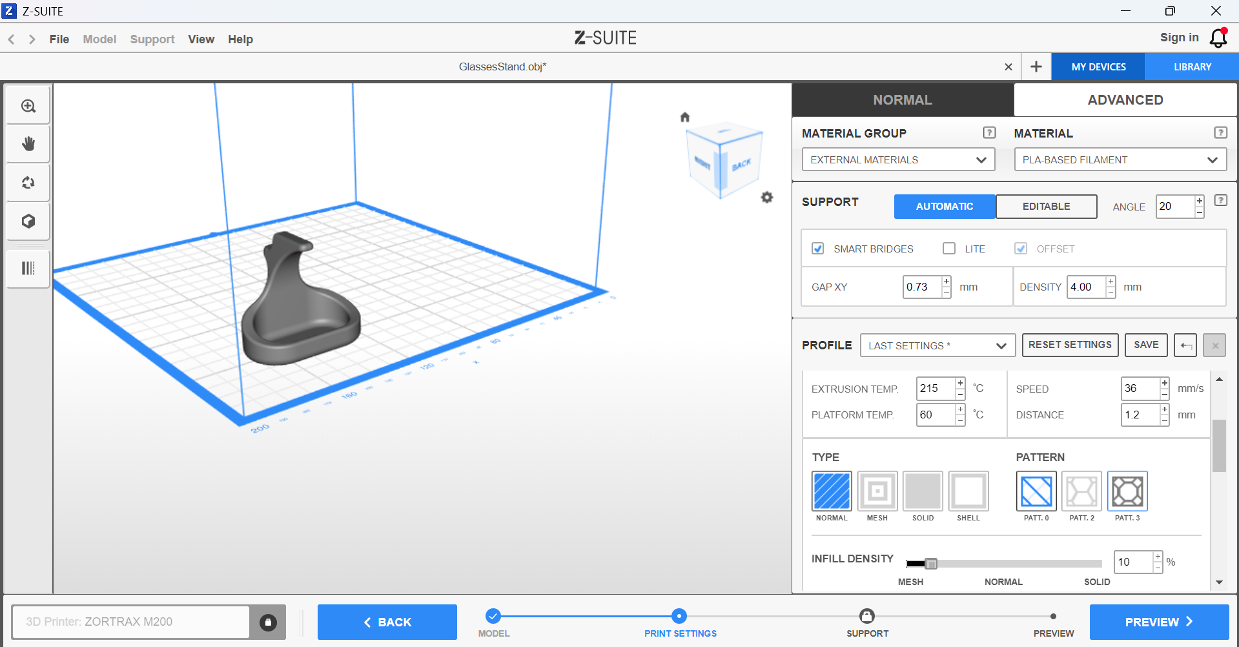Open the View menu

click(x=201, y=39)
